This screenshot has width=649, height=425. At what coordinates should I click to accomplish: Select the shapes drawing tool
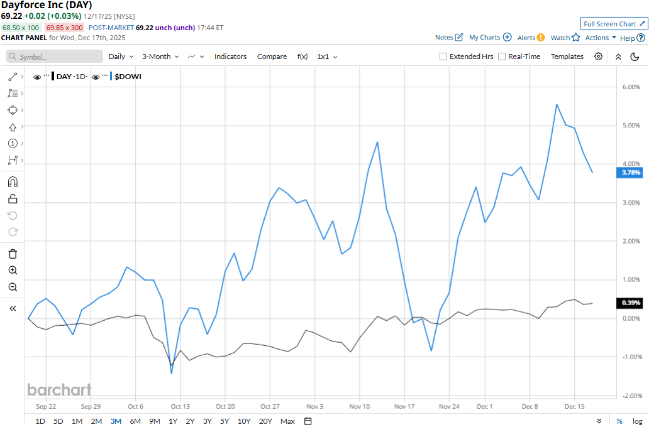pyautogui.click(x=13, y=110)
